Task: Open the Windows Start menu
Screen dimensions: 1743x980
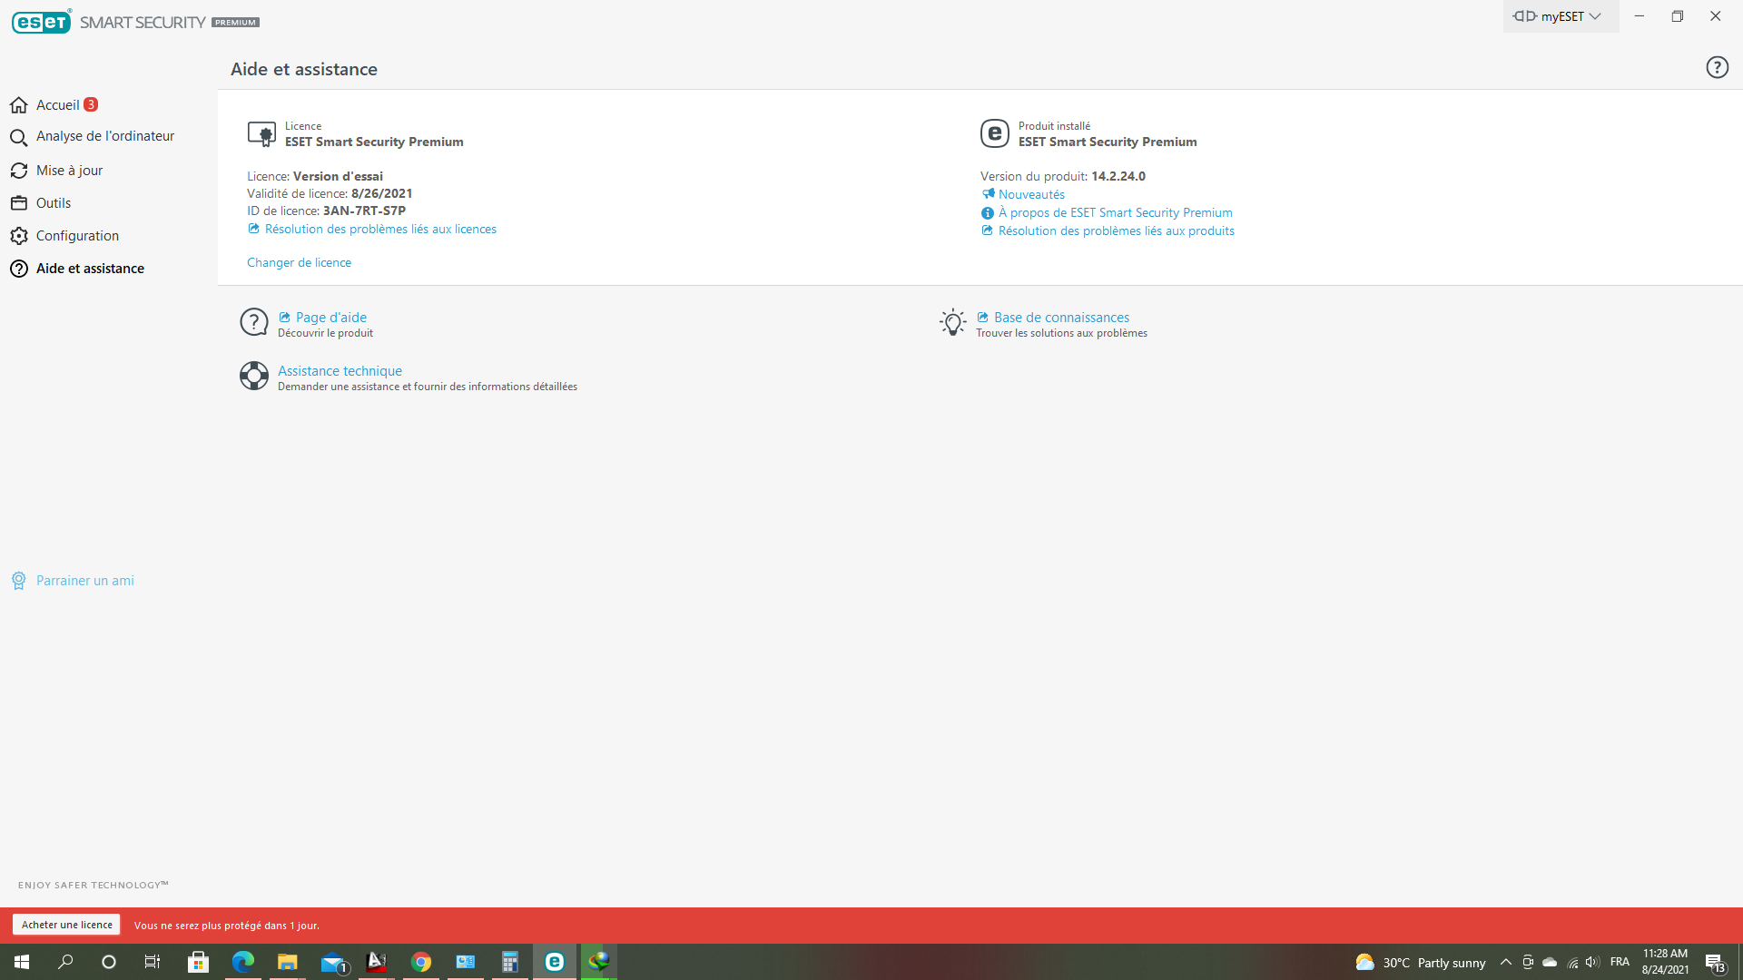Action: tap(22, 962)
